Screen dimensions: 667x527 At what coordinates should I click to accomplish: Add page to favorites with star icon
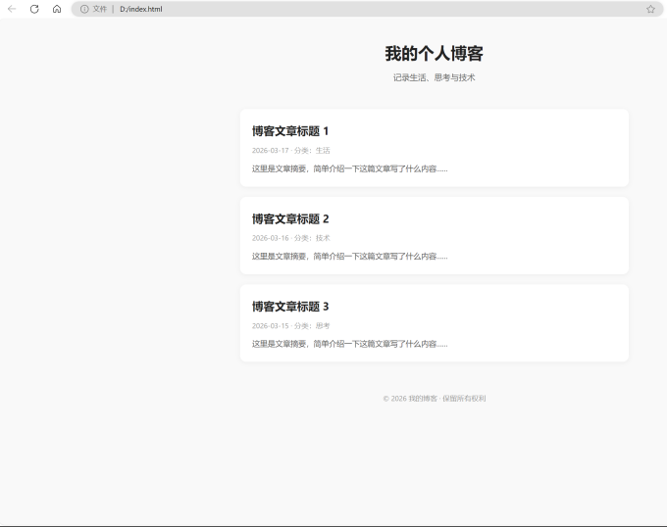pos(650,9)
